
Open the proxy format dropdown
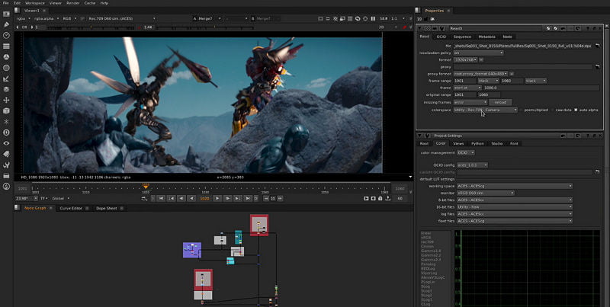pos(481,74)
